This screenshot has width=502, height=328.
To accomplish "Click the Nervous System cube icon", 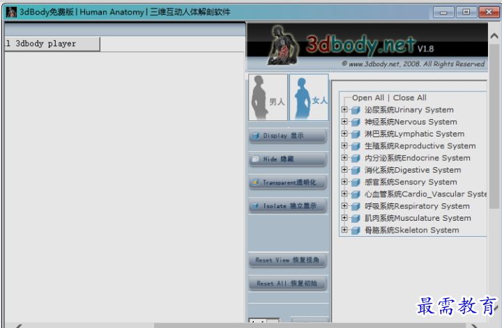I will point(356,123).
